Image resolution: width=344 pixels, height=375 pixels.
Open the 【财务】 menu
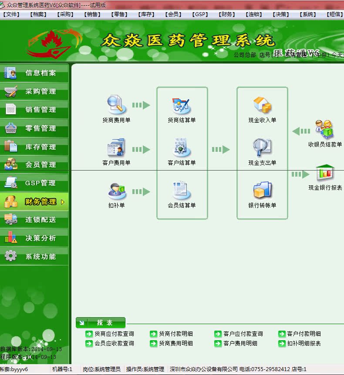(x=227, y=14)
